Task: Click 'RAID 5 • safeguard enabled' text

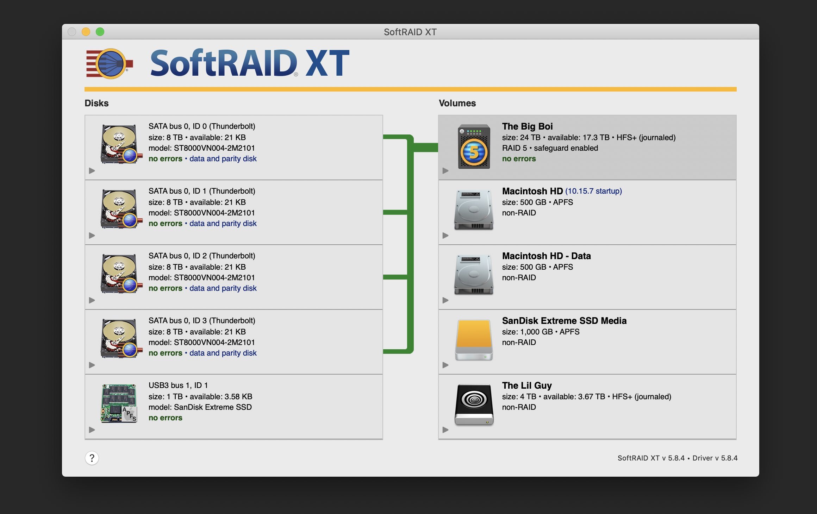Action: [550, 148]
